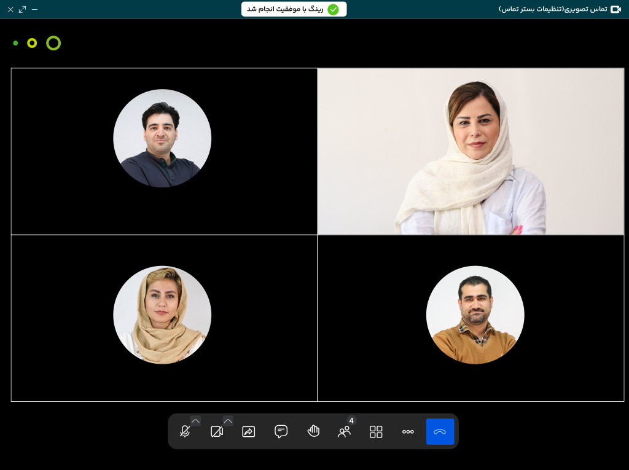629x470 pixels.
Task: Select the woman in white scarf video tile
Action: 471,151
